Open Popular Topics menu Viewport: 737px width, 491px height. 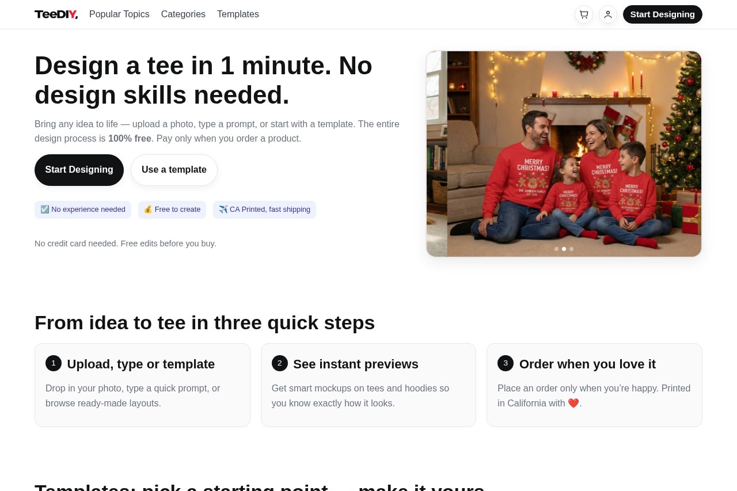click(119, 14)
